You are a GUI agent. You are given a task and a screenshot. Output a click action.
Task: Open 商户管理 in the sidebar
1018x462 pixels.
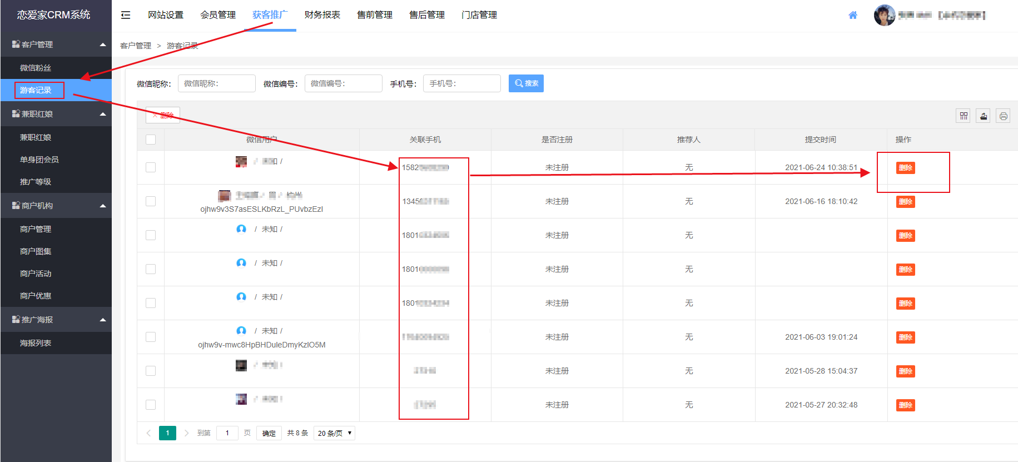36,229
